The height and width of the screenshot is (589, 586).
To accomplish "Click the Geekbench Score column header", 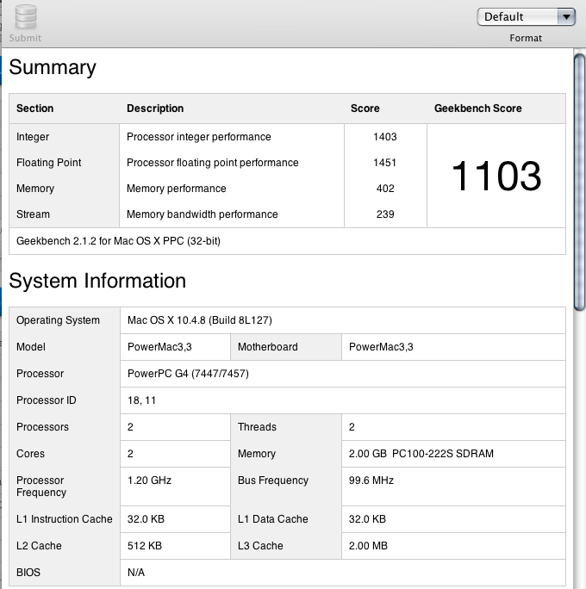I will [x=478, y=108].
